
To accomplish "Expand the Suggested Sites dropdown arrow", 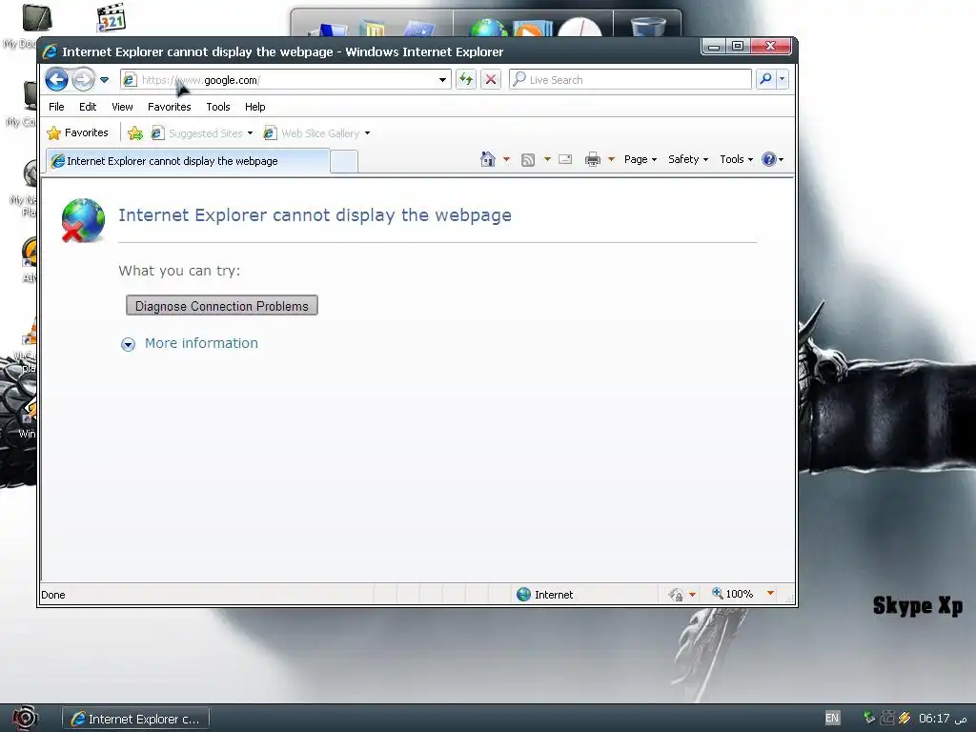I will (x=251, y=133).
